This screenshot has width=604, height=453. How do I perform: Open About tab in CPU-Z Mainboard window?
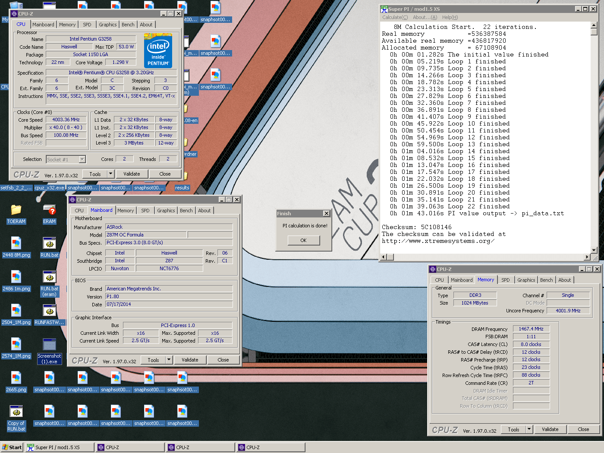pyautogui.click(x=204, y=211)
